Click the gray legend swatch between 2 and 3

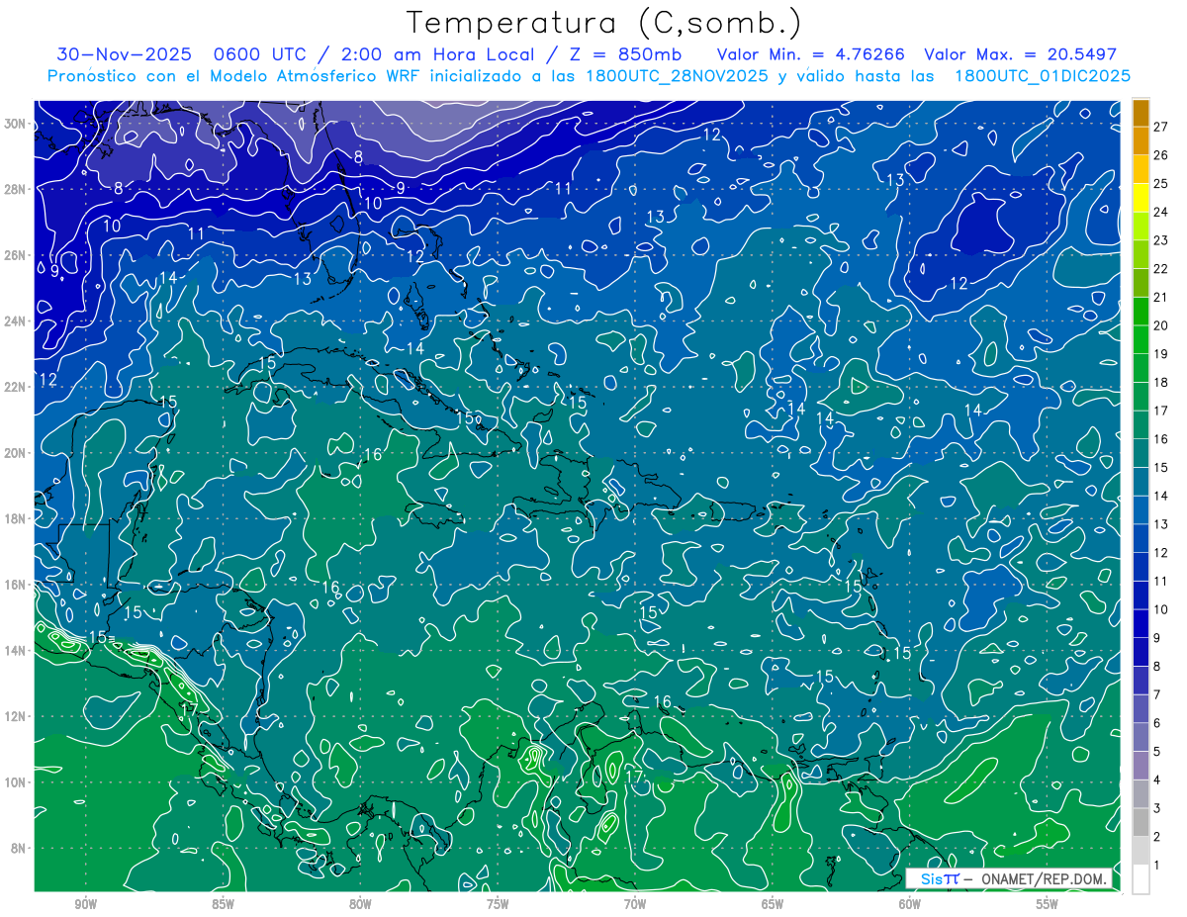(x=1141, y=822)
